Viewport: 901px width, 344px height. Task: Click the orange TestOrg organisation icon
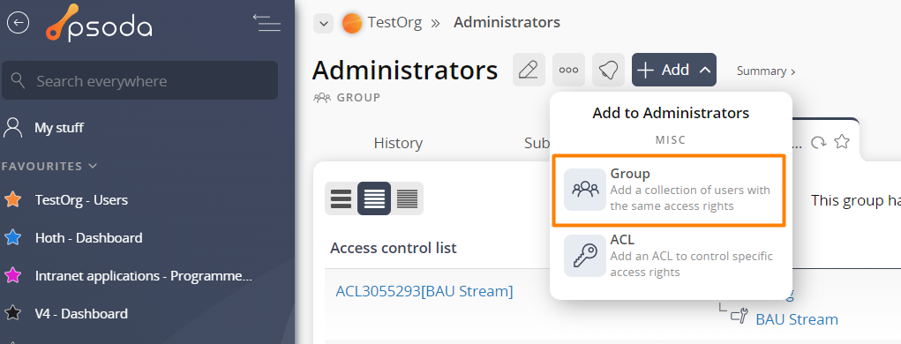(x=352, y=23)
